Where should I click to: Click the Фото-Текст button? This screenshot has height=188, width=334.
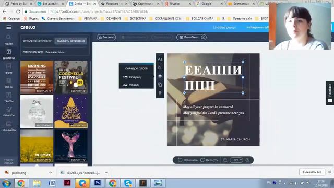pos(192,37)
